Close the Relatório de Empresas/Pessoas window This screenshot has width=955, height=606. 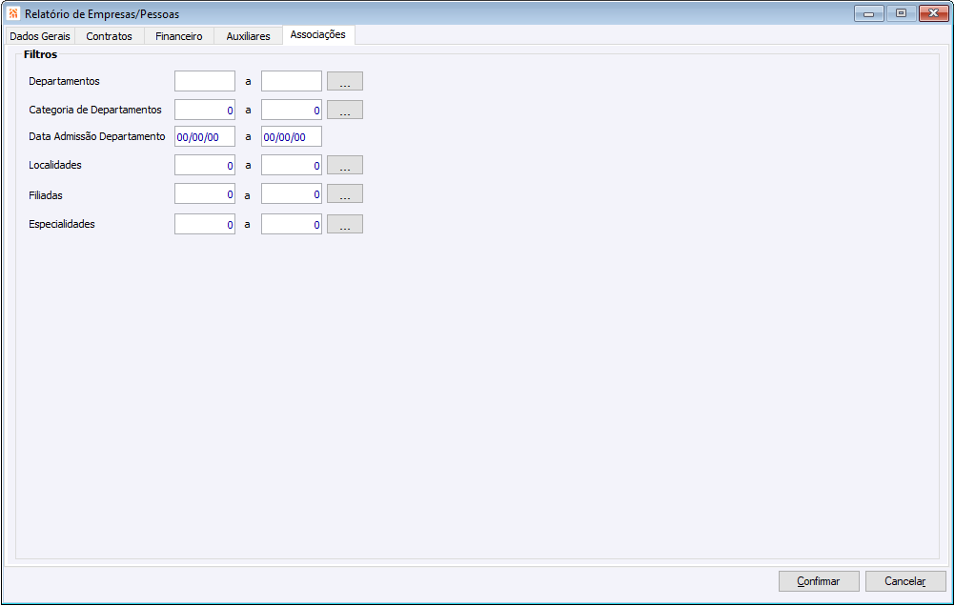pyautogui.click(x=933, y=12)
